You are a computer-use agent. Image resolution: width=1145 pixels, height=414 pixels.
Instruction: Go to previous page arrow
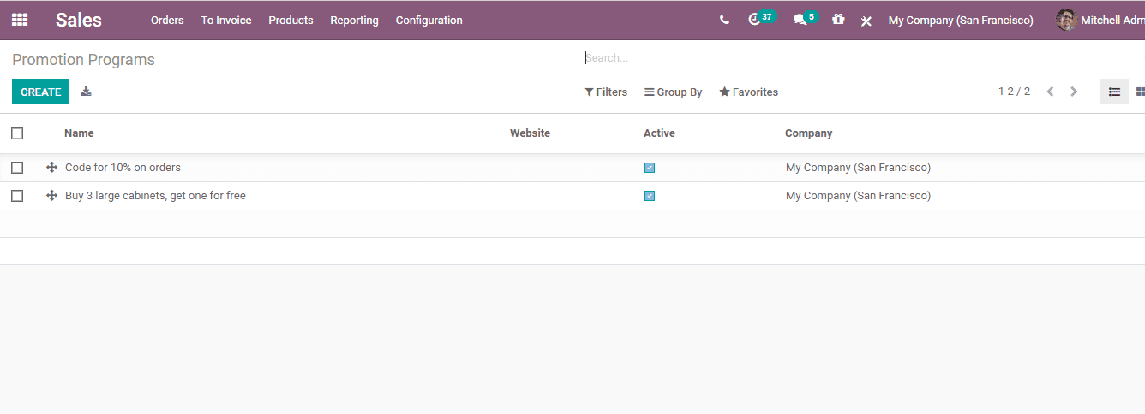click(1050, 92)
